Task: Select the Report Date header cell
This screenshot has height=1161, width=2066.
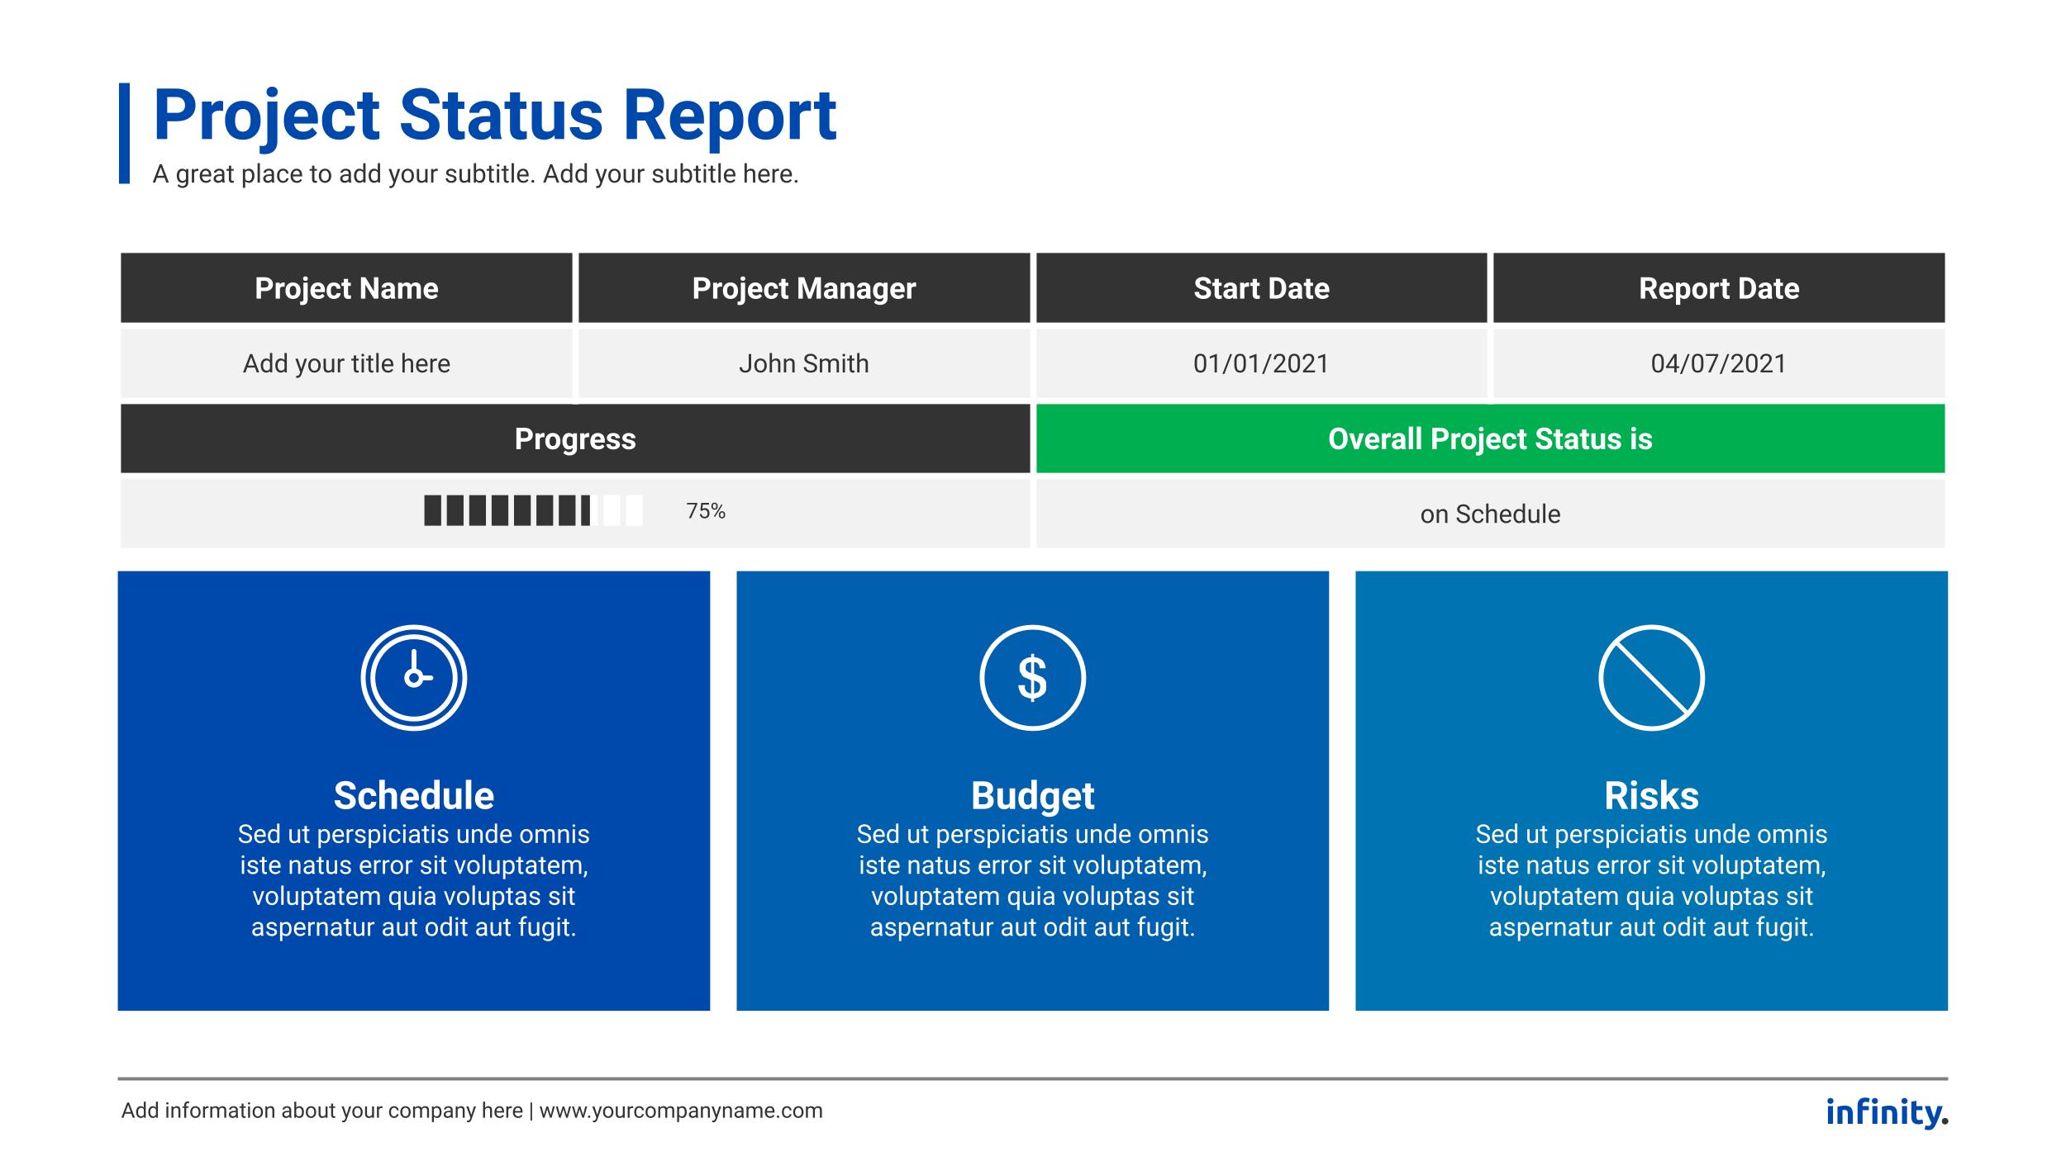Action: pyautogui.click(x=1718, y=288)
